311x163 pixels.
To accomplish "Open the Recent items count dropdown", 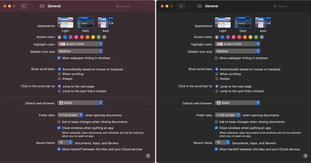I will tap(65, 142).
